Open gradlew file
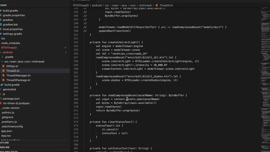The image size is (270, 152). tap(8, 20)
